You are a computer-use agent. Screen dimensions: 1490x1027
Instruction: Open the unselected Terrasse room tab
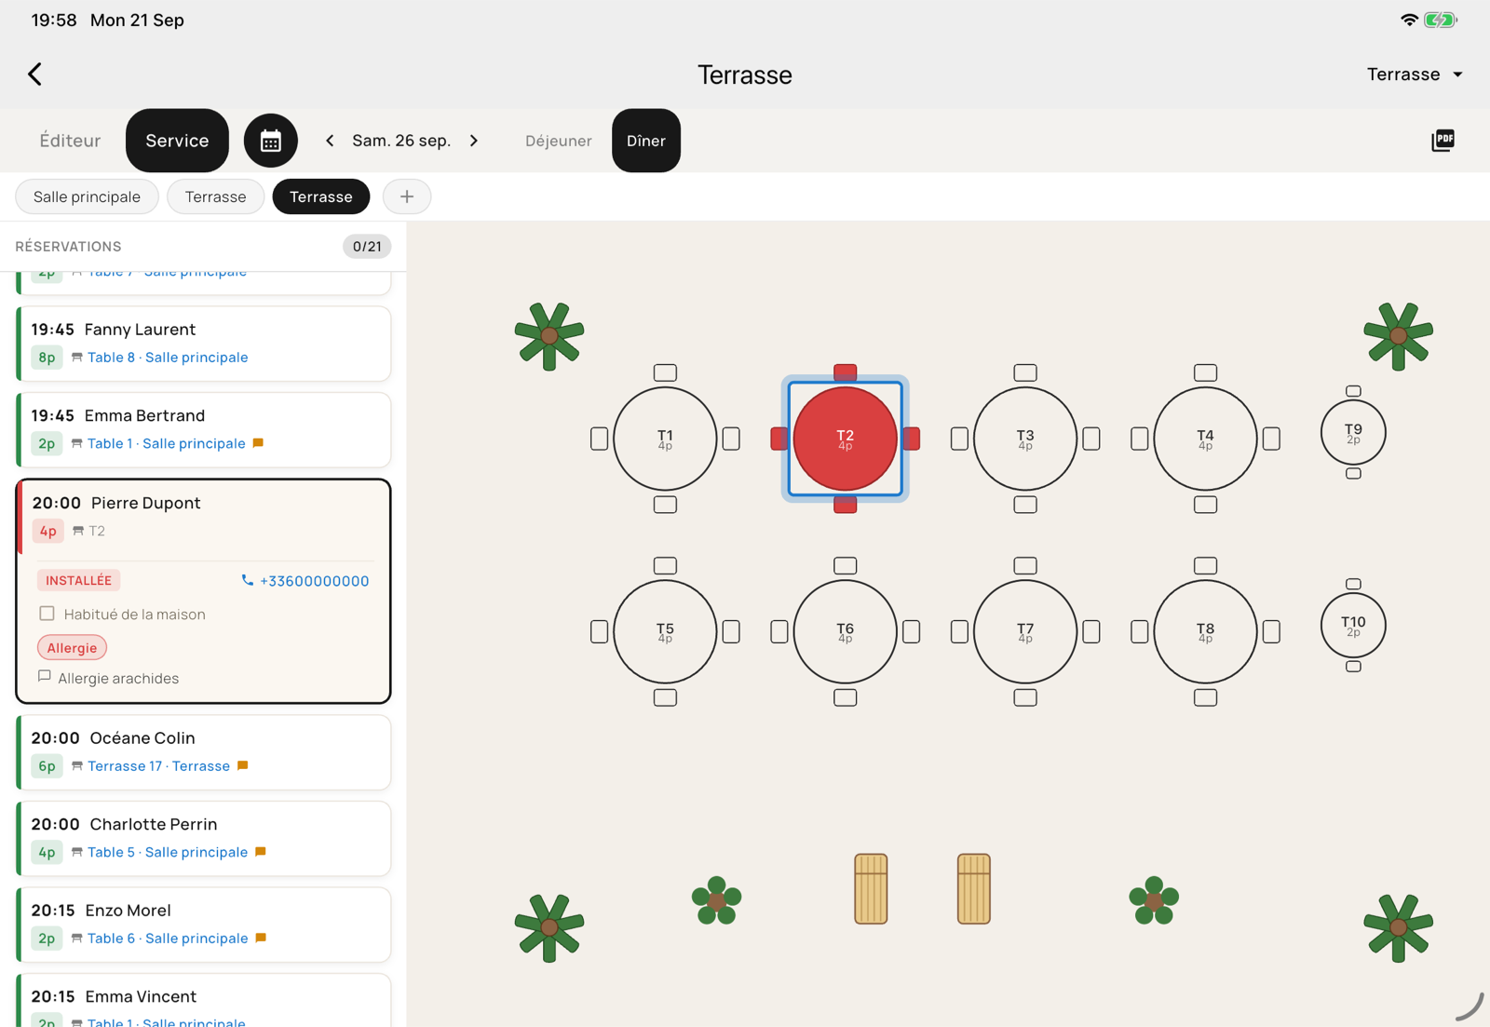tap(215, 196)
